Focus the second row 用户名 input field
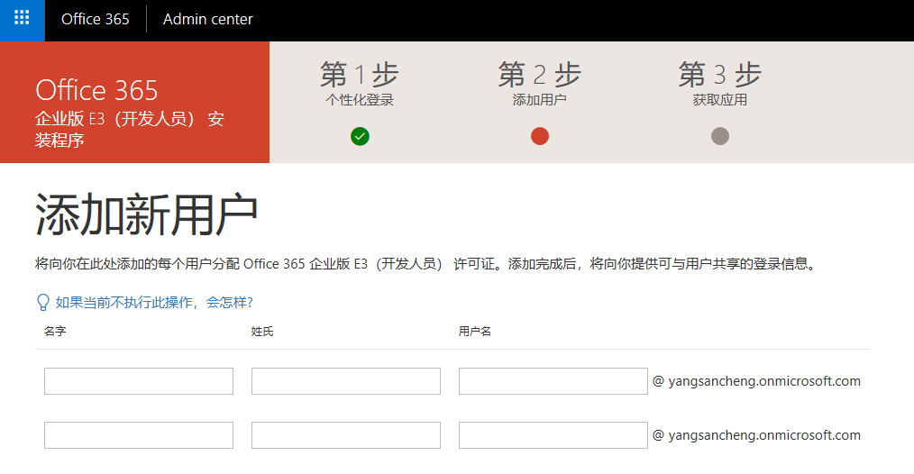914x474 pixels. (553, 435)
